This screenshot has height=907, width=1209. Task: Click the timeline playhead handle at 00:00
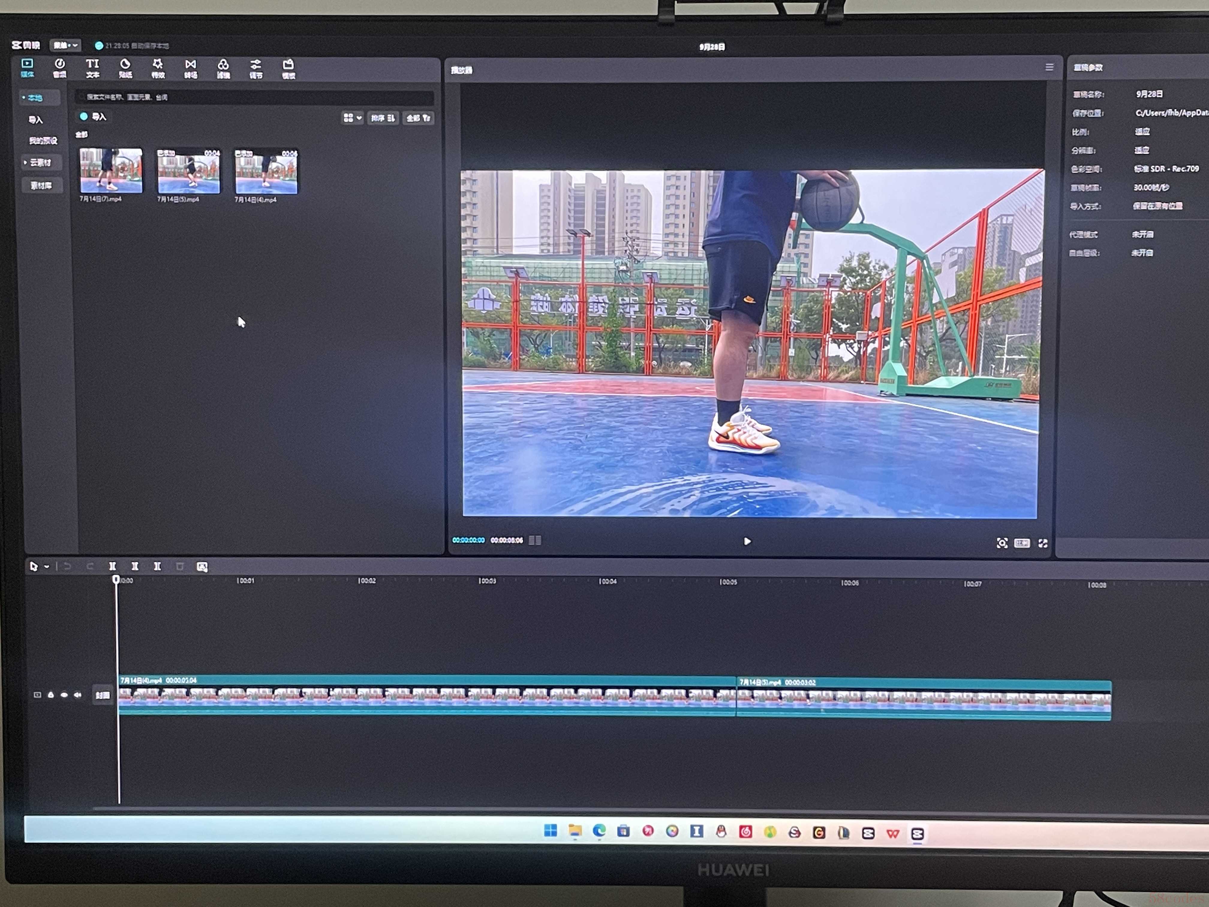click(x=116, y=579)
